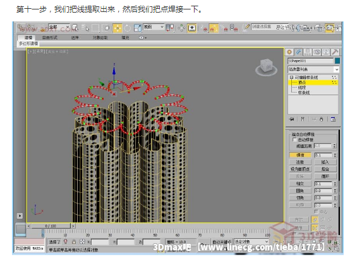Viewport: 350px width, 259px height.
Task: Click the 焊接 threshold 0.1 value field
Action: tap(323, 155)
